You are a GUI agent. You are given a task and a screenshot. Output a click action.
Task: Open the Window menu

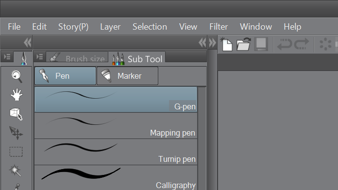click(256, 27)
